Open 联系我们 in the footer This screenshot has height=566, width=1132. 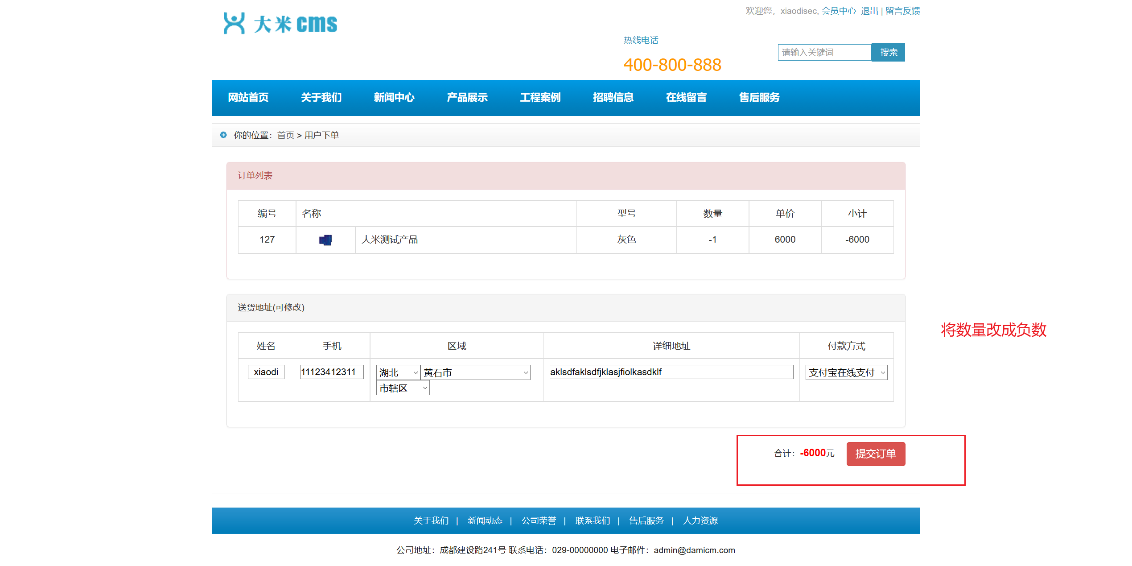(592, 521)
